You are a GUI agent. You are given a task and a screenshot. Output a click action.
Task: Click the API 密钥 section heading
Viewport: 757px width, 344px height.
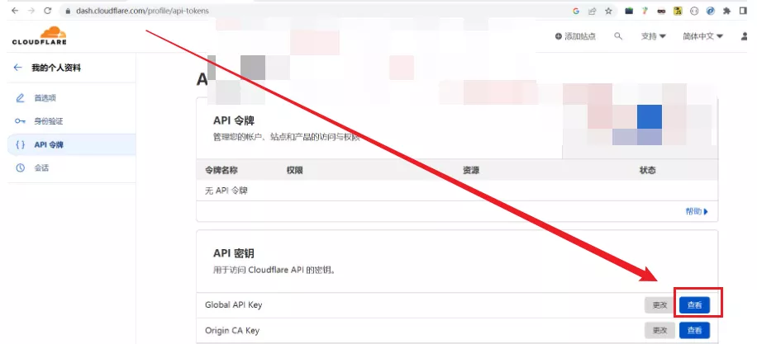tap(234, 253)
